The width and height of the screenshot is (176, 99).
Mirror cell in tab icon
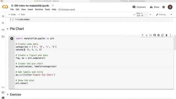click(163, 35)
